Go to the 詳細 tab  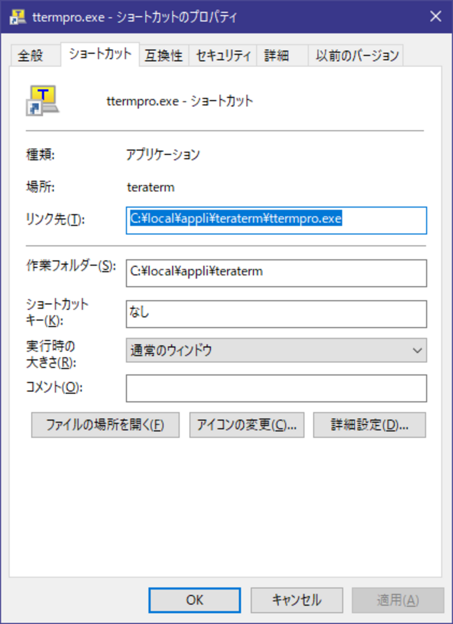click(276, 56)
